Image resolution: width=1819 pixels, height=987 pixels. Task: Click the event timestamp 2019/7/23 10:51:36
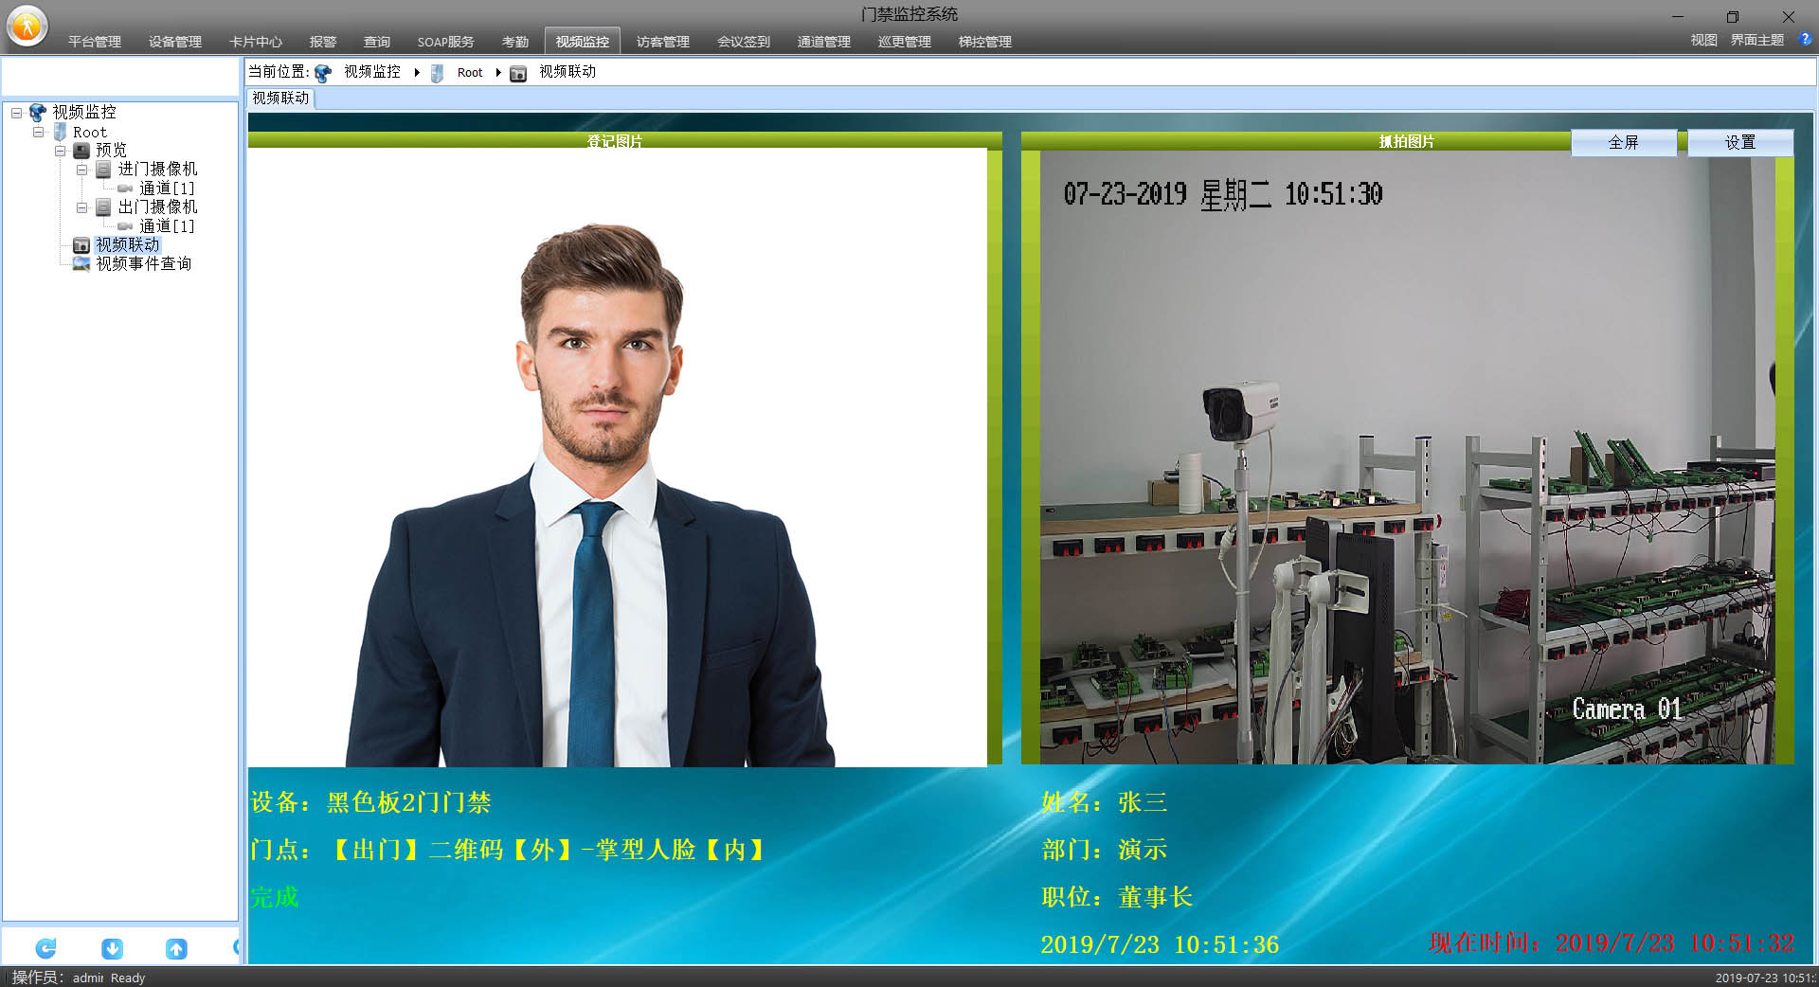tap(1160, 944)
